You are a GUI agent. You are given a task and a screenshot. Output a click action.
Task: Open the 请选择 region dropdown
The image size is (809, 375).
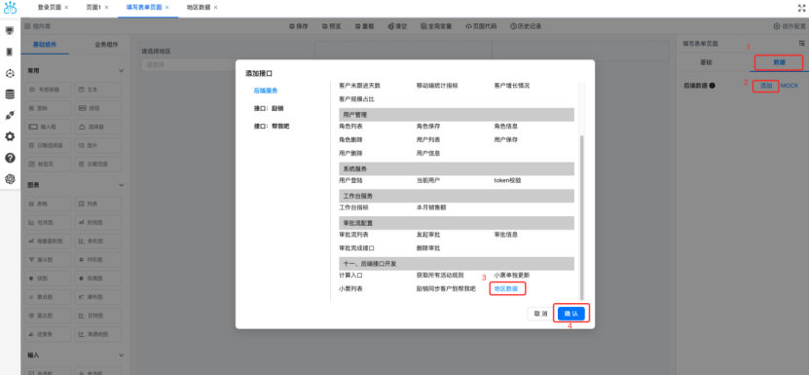point(188,65)
